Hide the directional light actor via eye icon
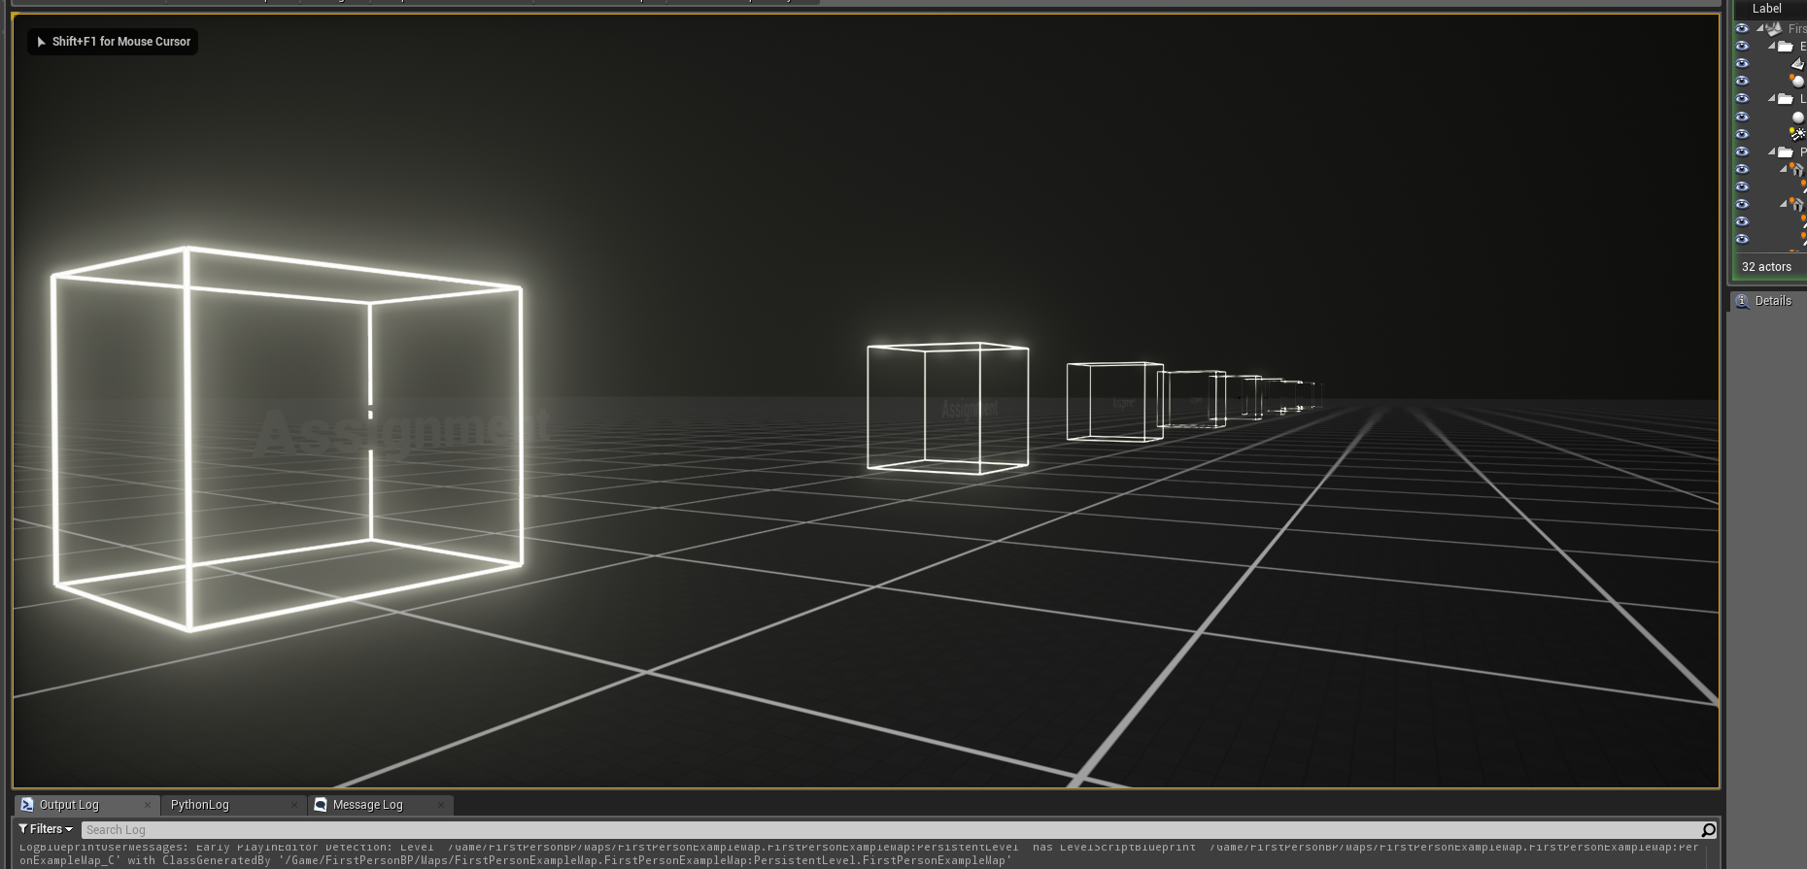The image size is (1807, 869). click(1742, 134)
